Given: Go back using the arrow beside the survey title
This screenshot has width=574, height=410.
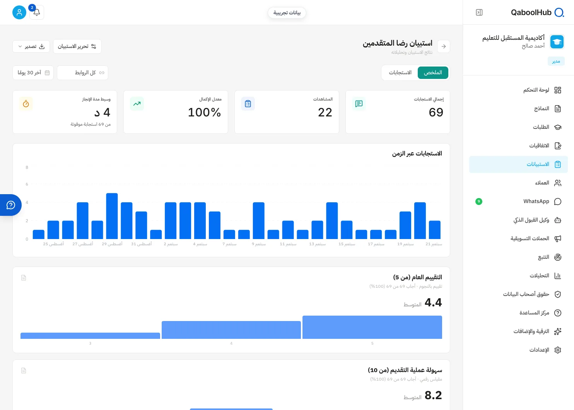Looking at the screenshot, I should point(444,46).
